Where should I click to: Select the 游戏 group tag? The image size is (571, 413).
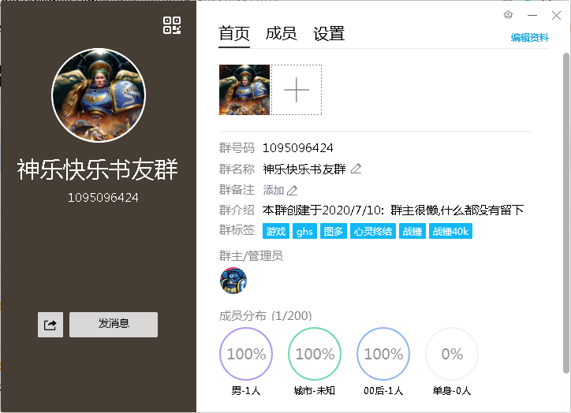[x=276, y=232]
